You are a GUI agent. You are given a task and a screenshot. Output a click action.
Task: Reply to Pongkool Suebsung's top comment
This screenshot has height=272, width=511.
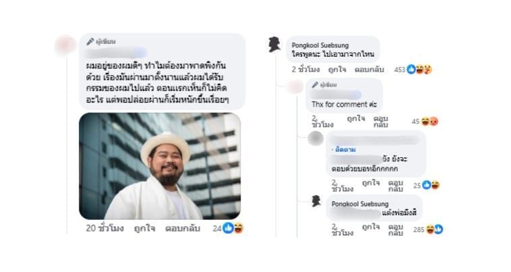[369, 70]
